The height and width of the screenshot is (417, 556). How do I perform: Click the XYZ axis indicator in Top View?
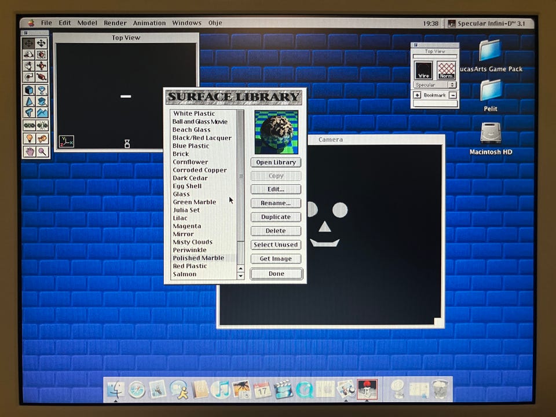66,141
